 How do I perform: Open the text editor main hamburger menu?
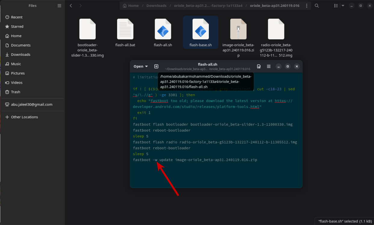pos(269,66)
